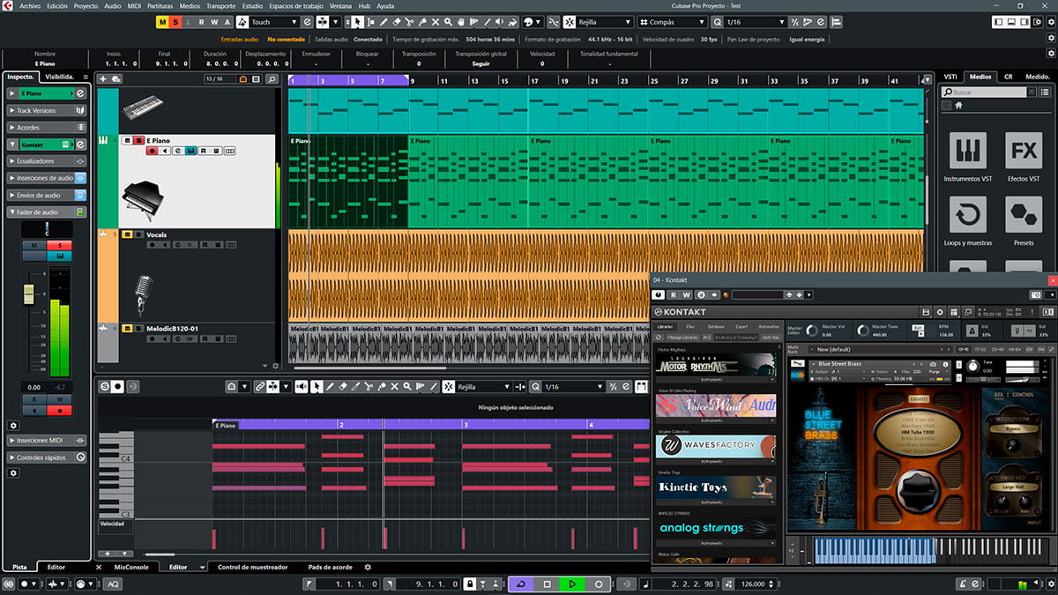Toggle the transport Cycle loop button
The image size is (1058, 595).
tap(520, 584)
